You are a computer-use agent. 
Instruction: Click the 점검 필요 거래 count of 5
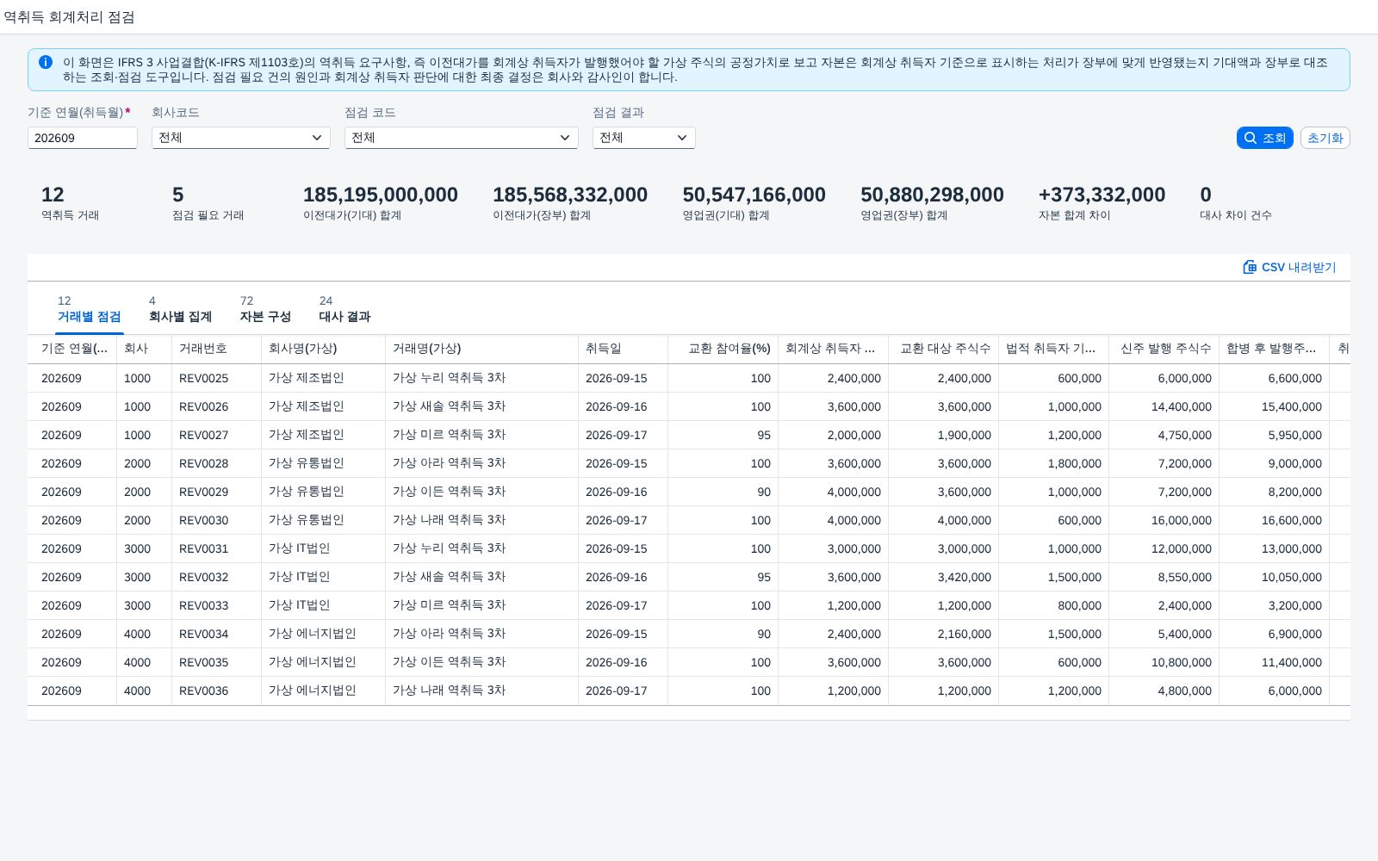[178, 195]
